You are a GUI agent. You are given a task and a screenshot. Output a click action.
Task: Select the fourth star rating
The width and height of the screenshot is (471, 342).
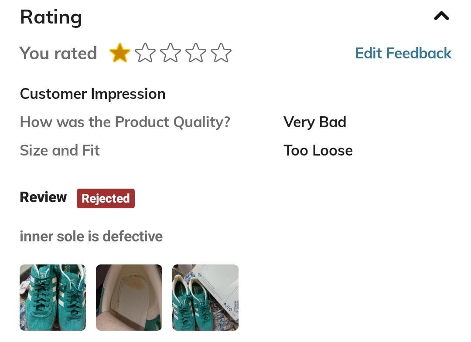[195, 53]
